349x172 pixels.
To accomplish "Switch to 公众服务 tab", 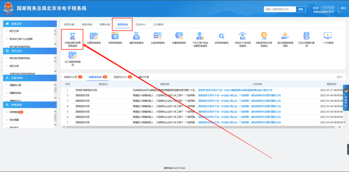I will tap(158, 24).
